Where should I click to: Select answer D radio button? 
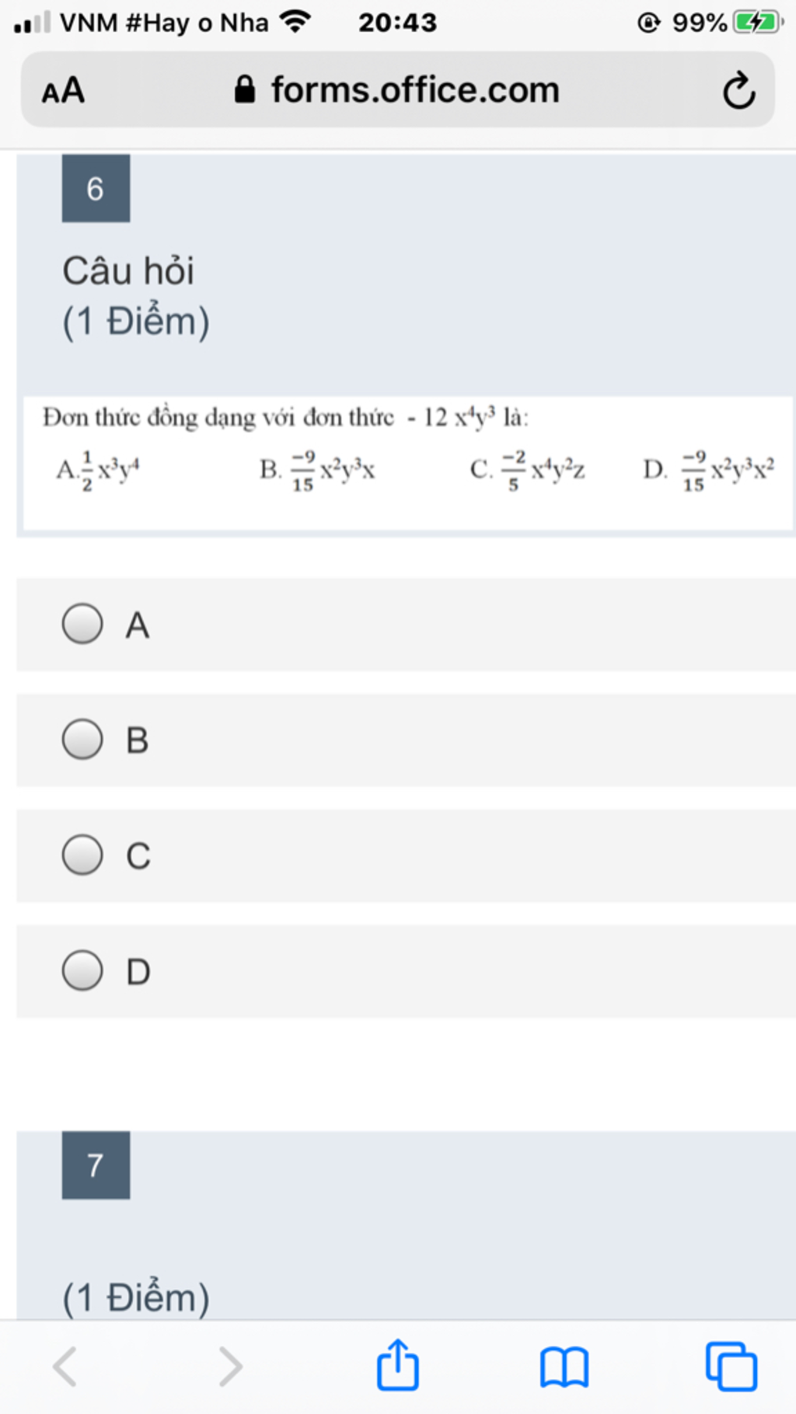click(82, 970)
